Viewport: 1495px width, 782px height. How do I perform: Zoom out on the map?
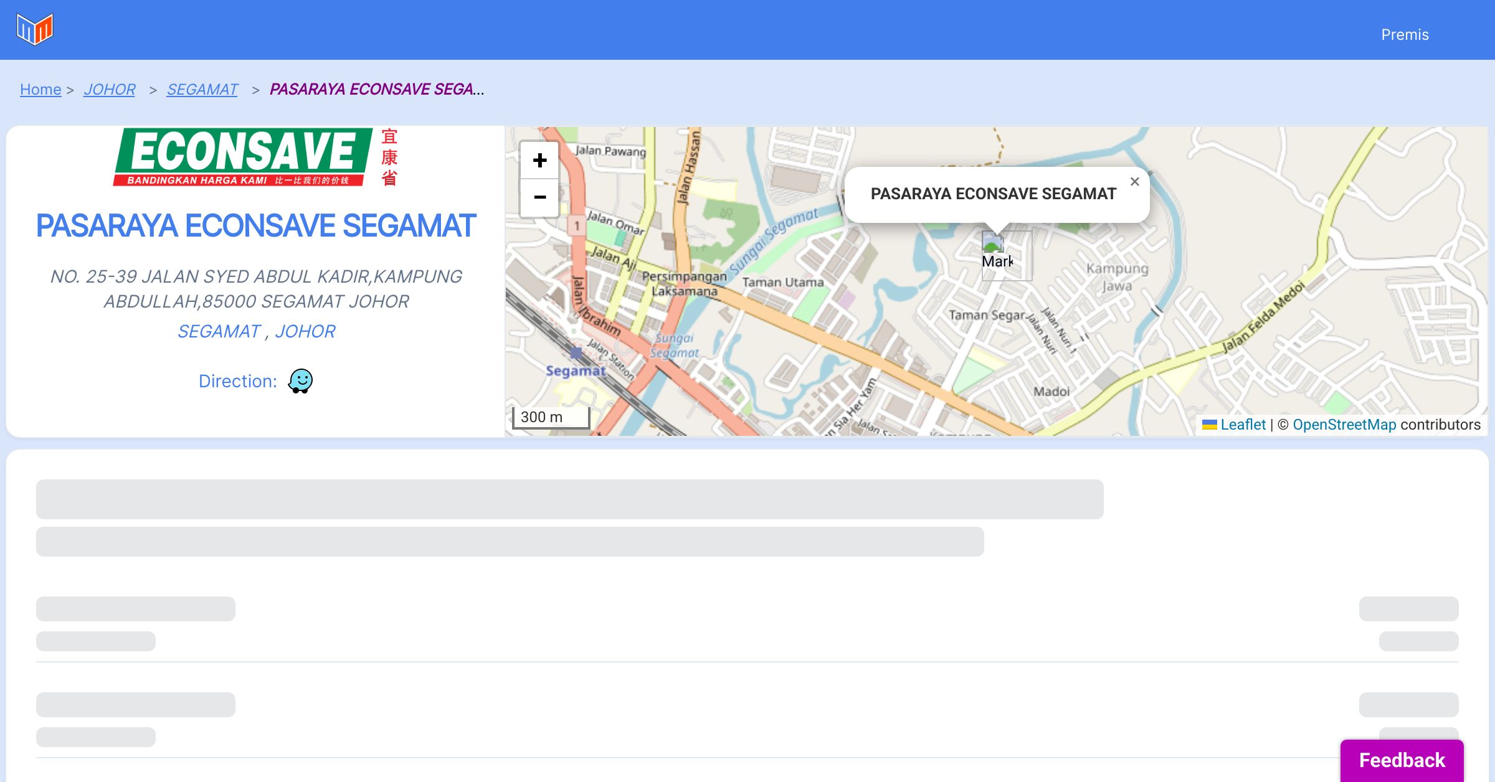[x=539, y=197]
